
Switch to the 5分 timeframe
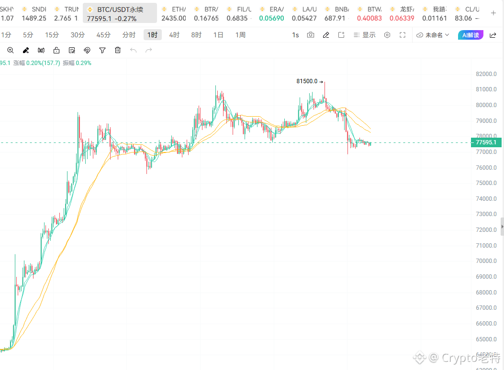coord(28,35)
